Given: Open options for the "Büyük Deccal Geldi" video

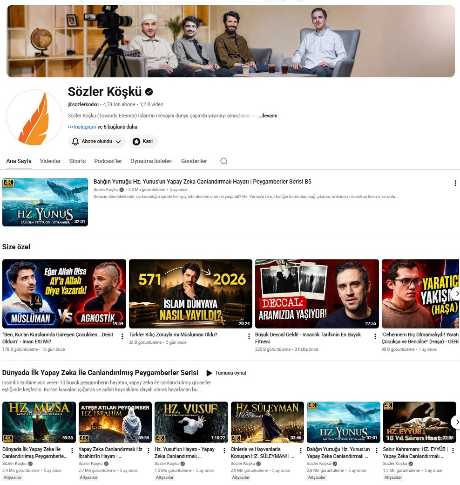Looking at the screenshot, I should pyautogui.click(x=375, y=336).
